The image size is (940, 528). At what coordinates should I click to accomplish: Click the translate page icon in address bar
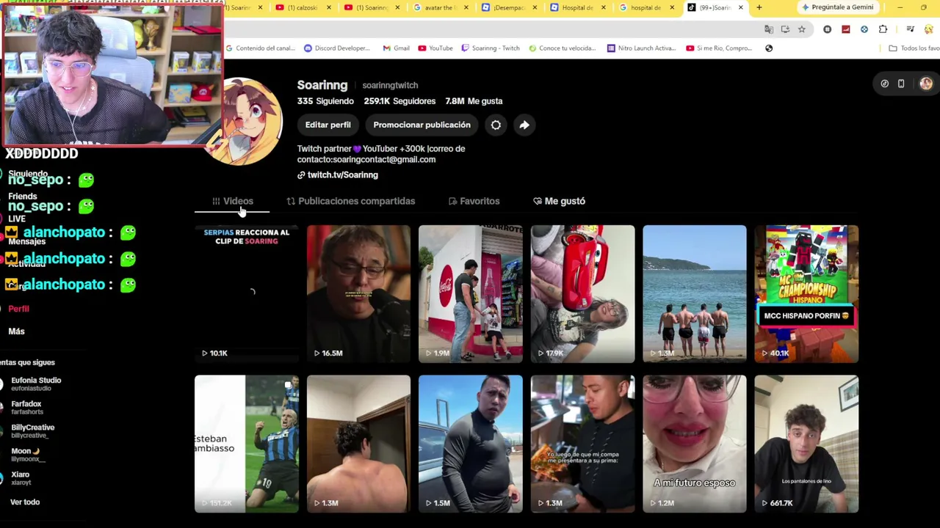tap(769, 29)
